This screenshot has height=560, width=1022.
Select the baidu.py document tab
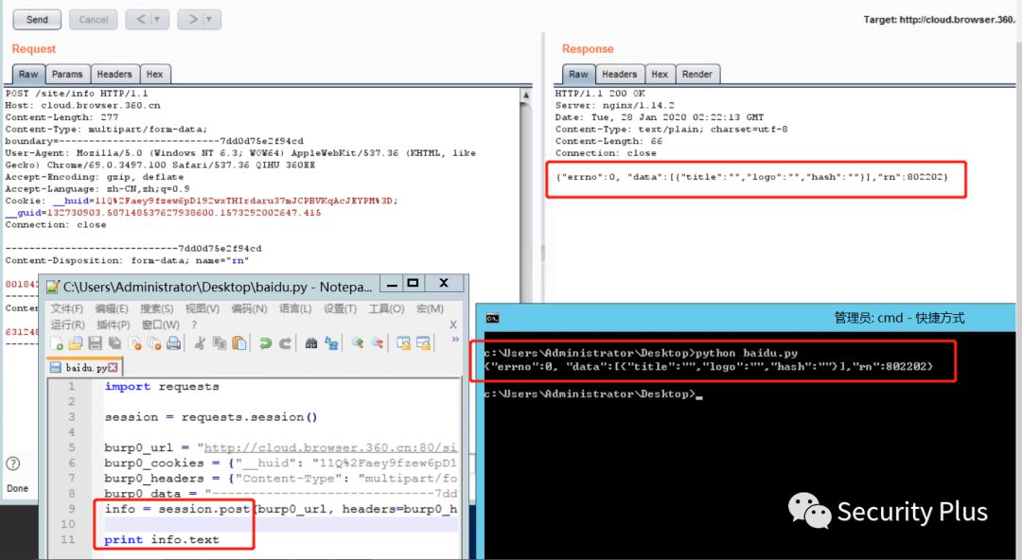point(85,368)
